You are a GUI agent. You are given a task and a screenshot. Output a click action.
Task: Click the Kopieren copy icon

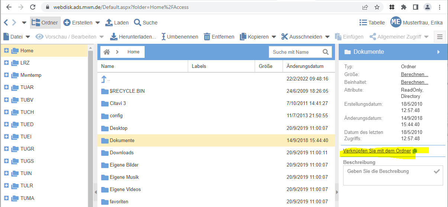(x=243, y=37)
